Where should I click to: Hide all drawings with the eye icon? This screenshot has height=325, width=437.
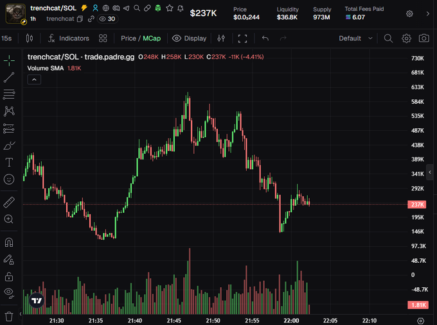pyautogui.click(x=9, y=293)
